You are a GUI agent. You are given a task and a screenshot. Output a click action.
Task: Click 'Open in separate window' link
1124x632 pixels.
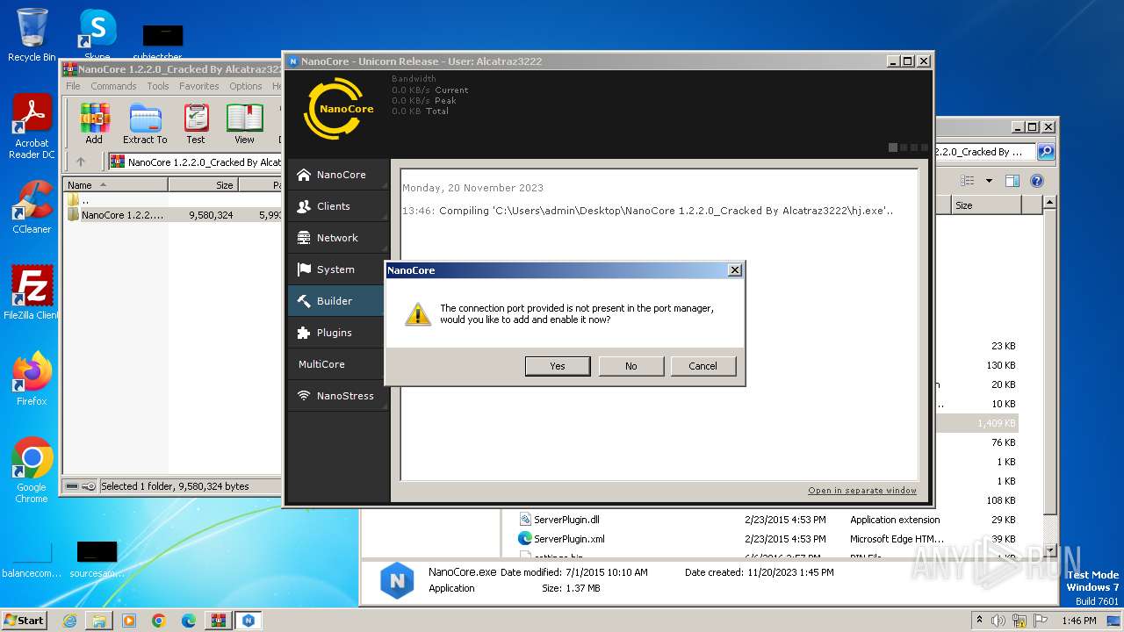(x=862, y=491)
